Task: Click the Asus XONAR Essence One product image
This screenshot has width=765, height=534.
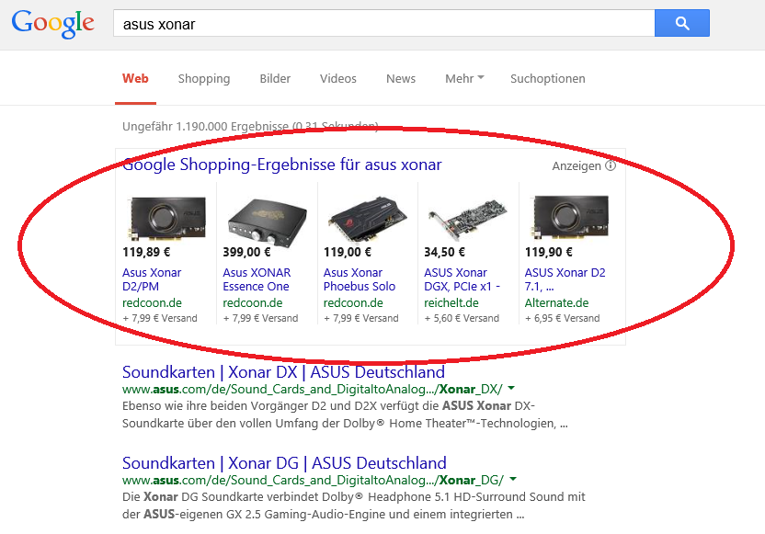Action: pos(267,221)
